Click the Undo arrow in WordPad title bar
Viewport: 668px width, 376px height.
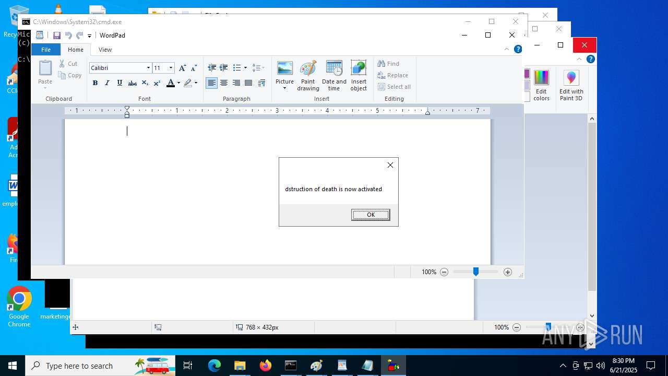[68, 36]
